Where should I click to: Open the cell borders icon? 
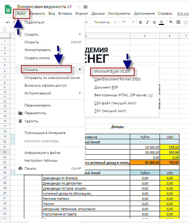[178, 22]
